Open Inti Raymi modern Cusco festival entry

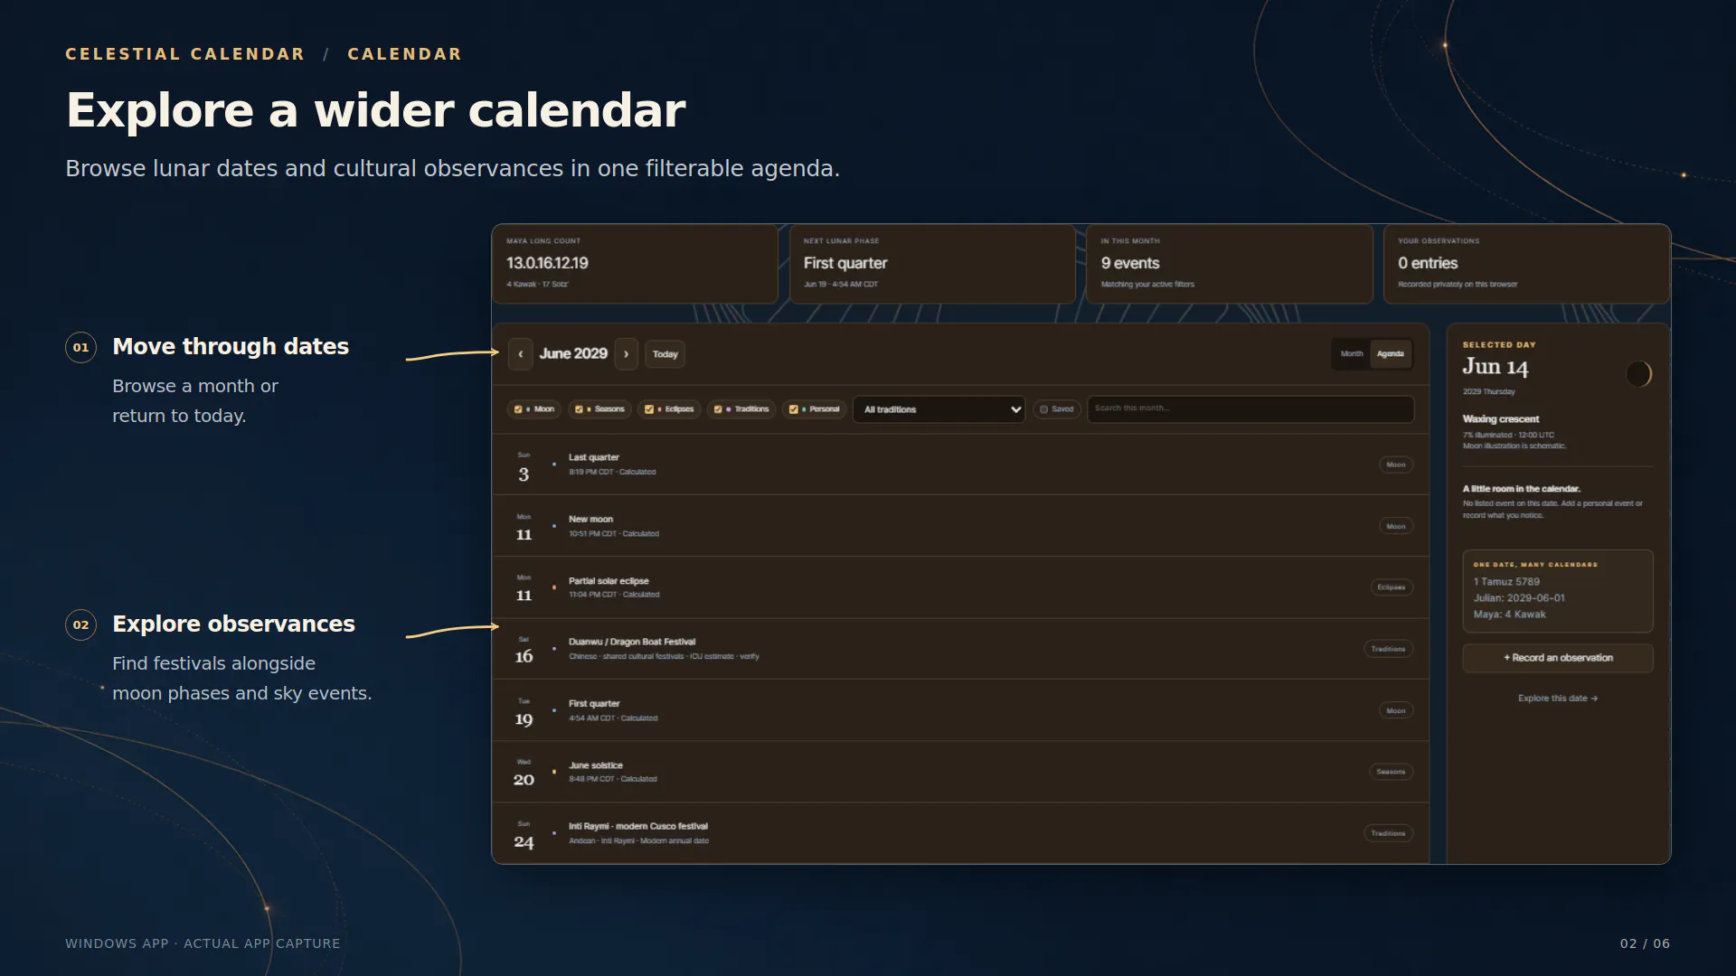click(x=960, y=833)
